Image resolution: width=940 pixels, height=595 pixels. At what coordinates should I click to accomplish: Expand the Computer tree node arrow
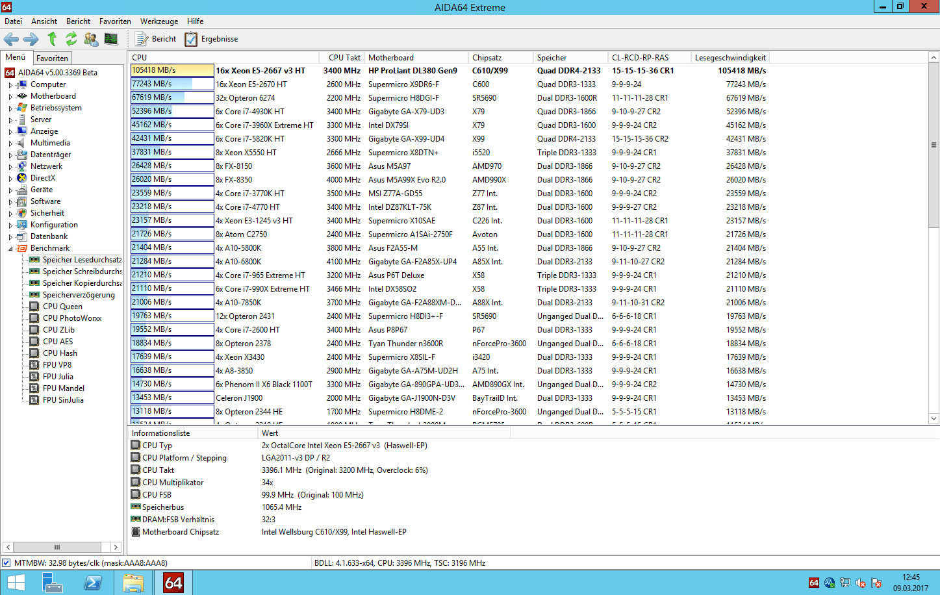click(x=10, y=85)
